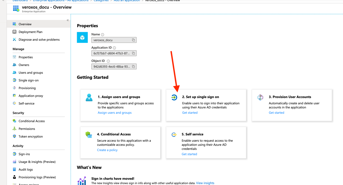Follow the Assign users and groups link

pyautogui.click(x=115, y=113)
